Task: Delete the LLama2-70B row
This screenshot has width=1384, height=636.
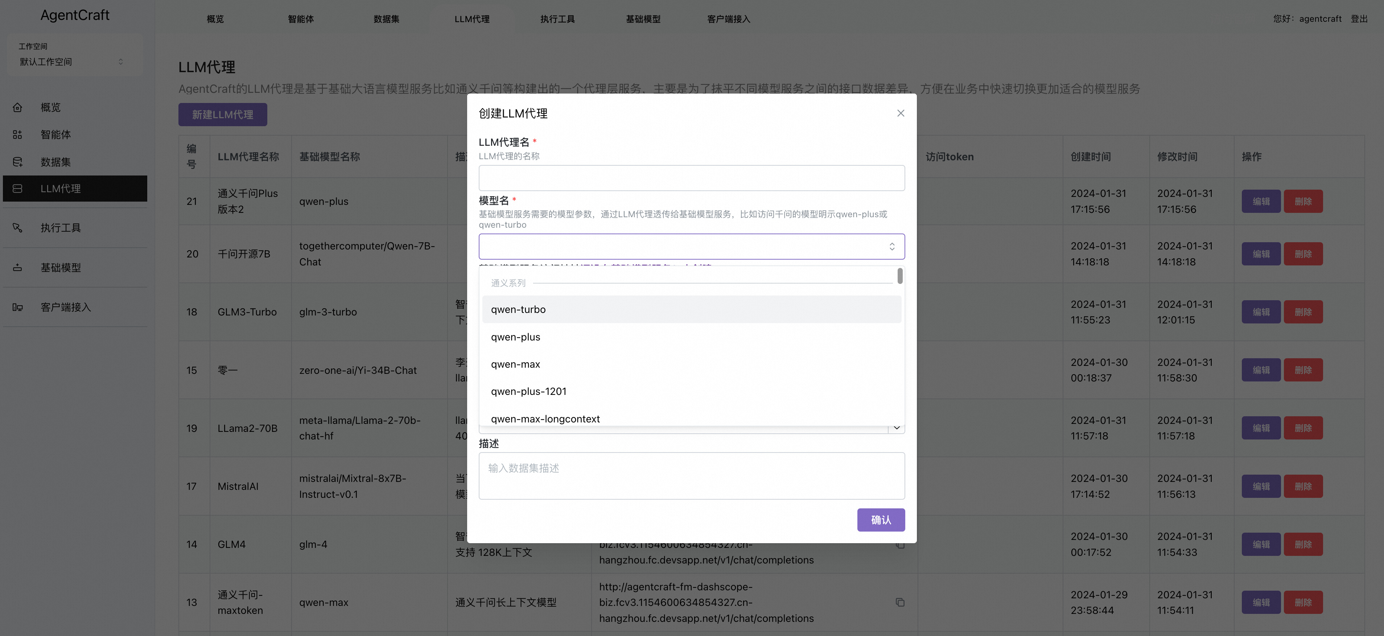Action: [1303, 428]
